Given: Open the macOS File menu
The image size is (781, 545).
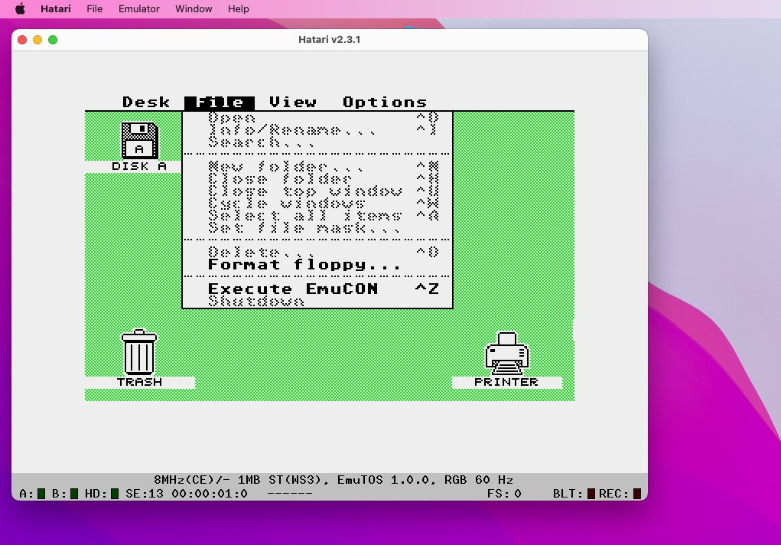Looking at the screenshot, I should 94,9.
